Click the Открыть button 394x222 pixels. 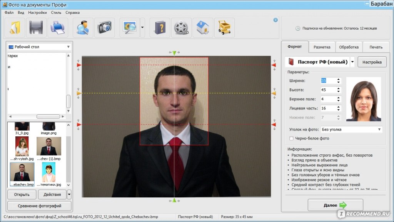22,194
